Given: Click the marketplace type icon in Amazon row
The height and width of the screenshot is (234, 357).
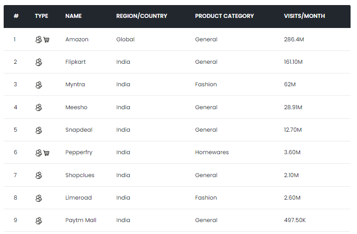Looking at the screenshot, I should 39,39.
